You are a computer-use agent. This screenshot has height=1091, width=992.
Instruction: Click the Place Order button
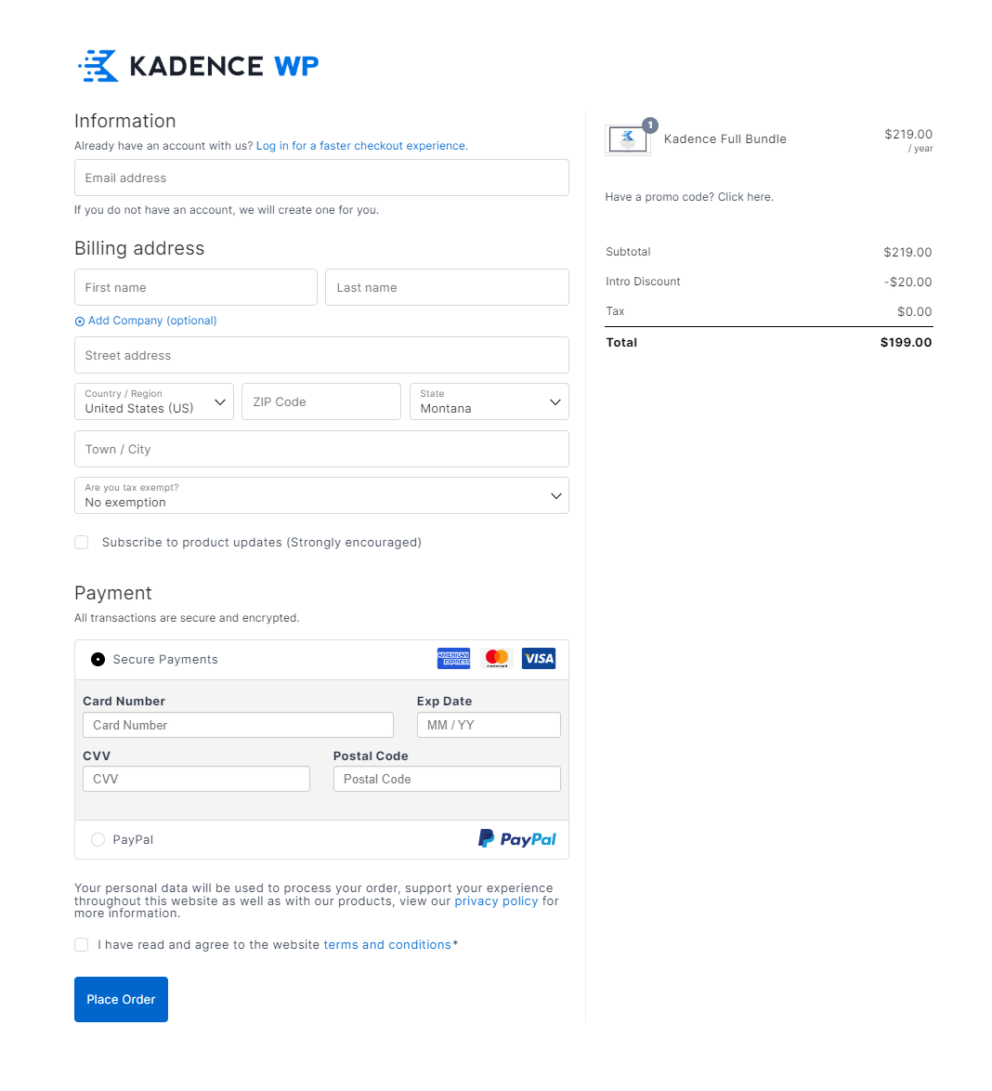pyautogui.click(x=121, y=999)
